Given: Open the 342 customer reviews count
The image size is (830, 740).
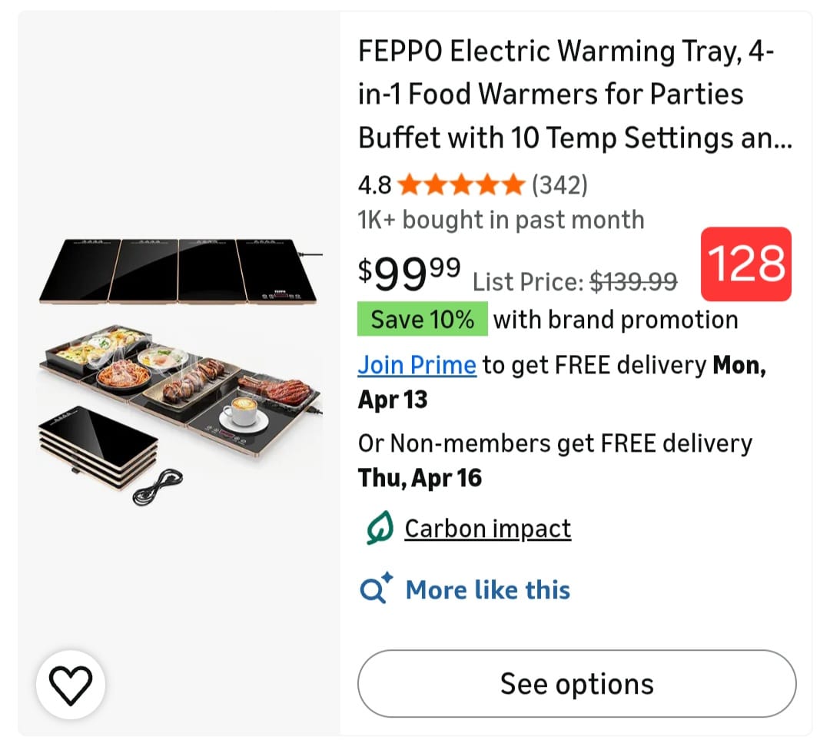Looking at the screenshot, I should pos(560,185).
